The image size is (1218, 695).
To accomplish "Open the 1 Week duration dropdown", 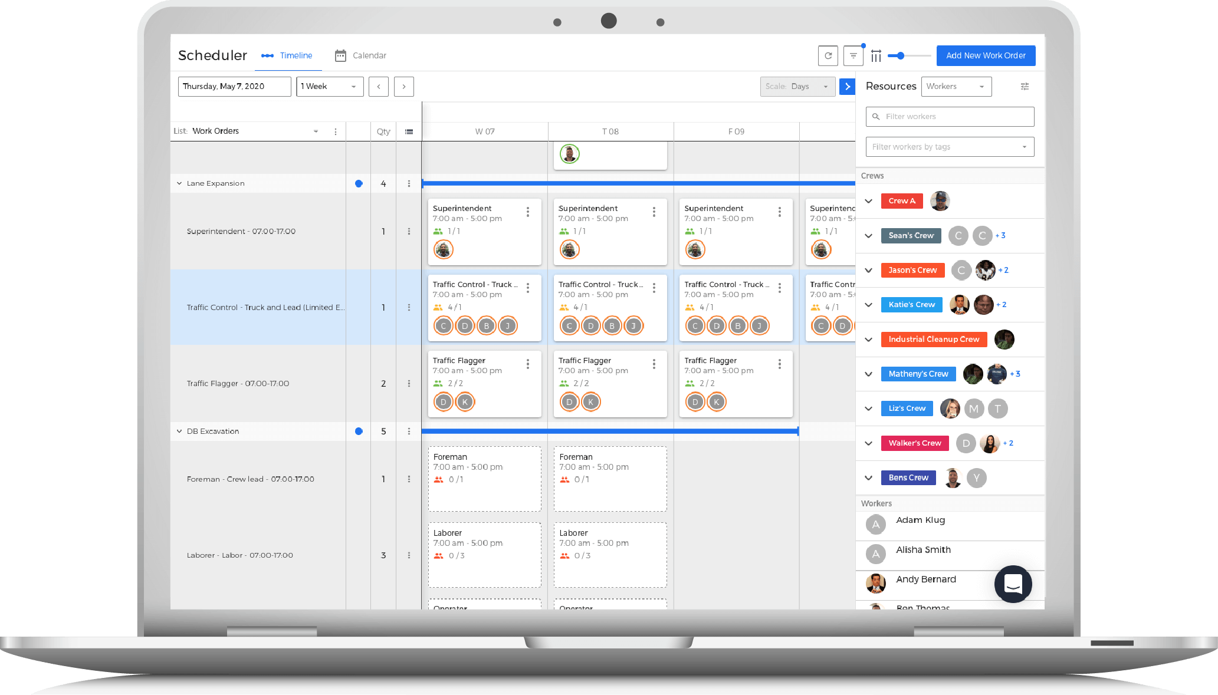I will tap(329, 86).
